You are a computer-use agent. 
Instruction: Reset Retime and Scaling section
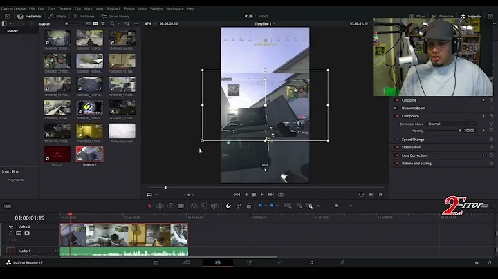491,163
